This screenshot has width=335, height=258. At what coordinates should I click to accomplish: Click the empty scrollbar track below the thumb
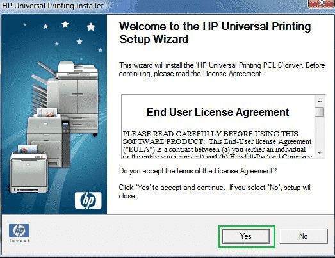(320, 133)
